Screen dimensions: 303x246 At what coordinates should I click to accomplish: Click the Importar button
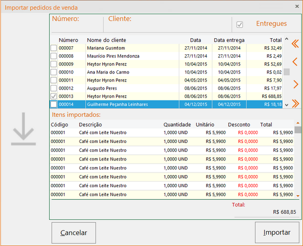point(277,232)
